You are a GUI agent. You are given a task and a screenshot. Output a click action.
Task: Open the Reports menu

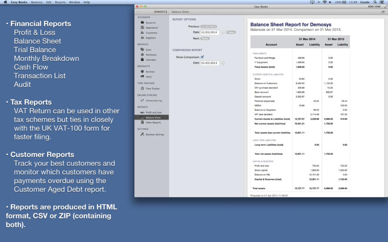tap(60, 2)
